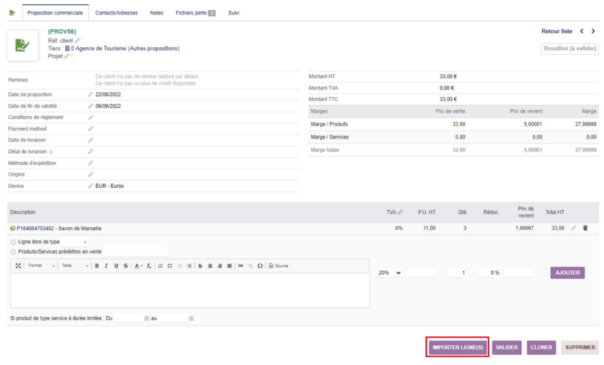The height and width of the screenshot is (365, 604).
Task: Edit Projet with pencil icon
Action: click(x=67, y=56)
